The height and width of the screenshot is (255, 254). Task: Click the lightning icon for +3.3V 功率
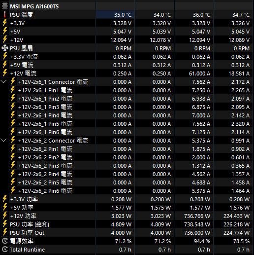(5, 199)
